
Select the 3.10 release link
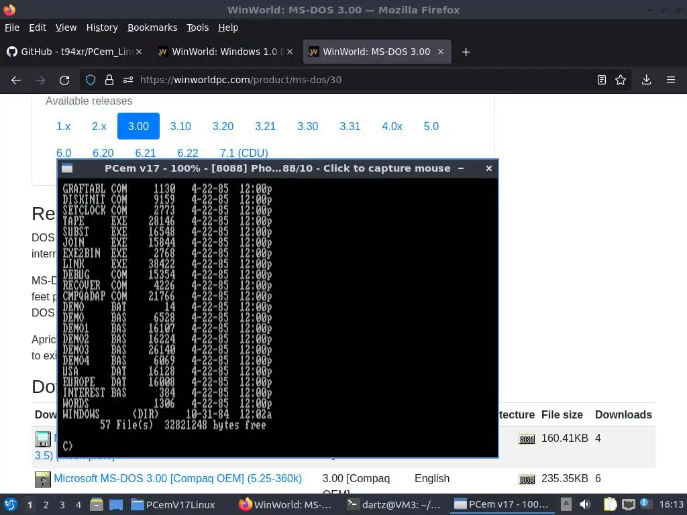pyautogui.click(x=180, y=126)
